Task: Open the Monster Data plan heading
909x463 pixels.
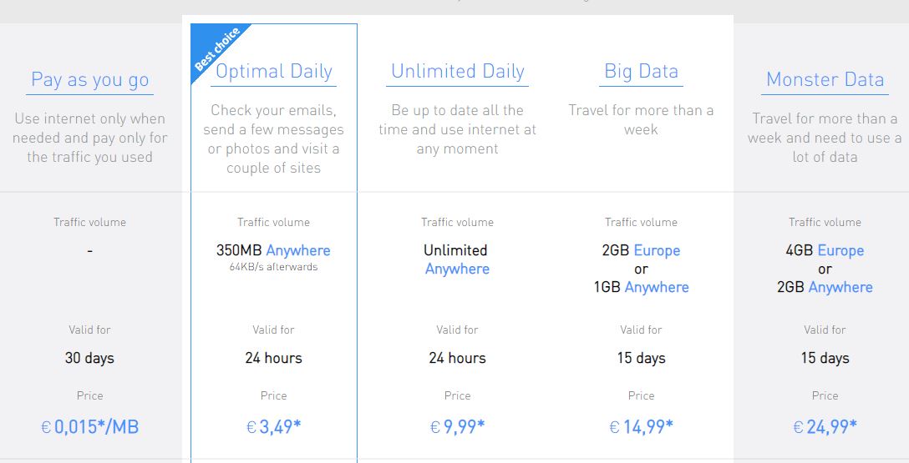Action: pyautogui.click(x=825, y=80)
